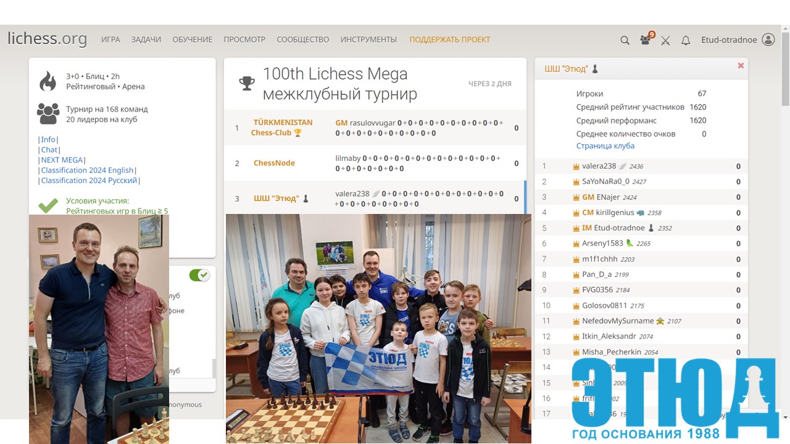The image size is (790, 444).
Task: Click player lilmaby in standings
Action: coord(348,158)
